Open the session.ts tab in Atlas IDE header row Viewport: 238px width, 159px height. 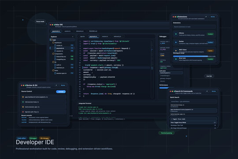(67, 31)
